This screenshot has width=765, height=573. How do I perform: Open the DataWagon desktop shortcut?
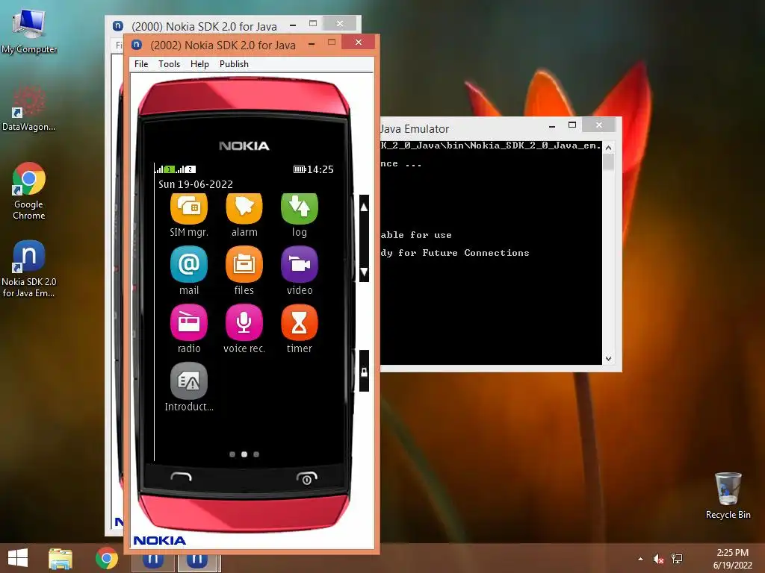click(x=29, y=108)
